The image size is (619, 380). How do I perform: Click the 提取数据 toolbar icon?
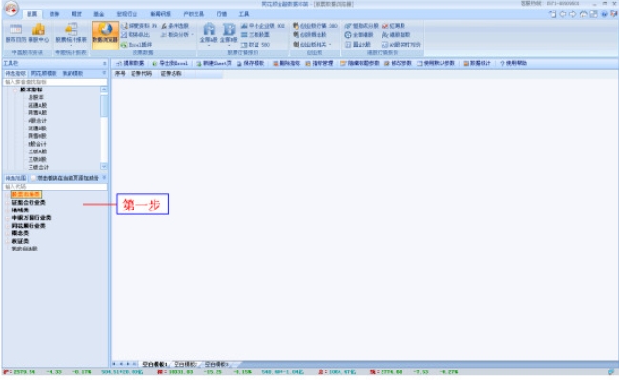coord(119,63)
